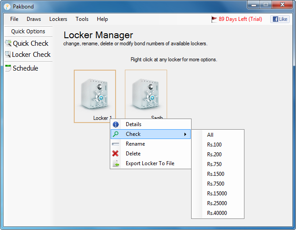The height and width of the screenshot is (230, 296).
Task: Select Rs.7500 in the Check submenu
Action: point(218,184)
